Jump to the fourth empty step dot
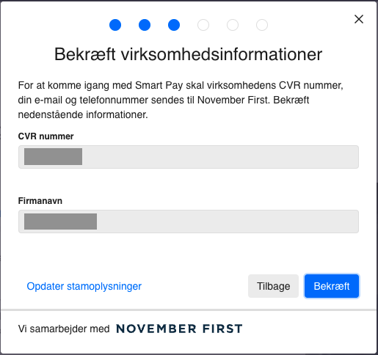This screenshot has height=355, width=378. click(x=203, y=25)
